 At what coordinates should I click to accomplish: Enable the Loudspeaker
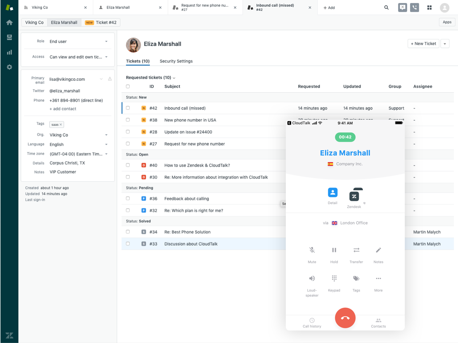[312, 279]
